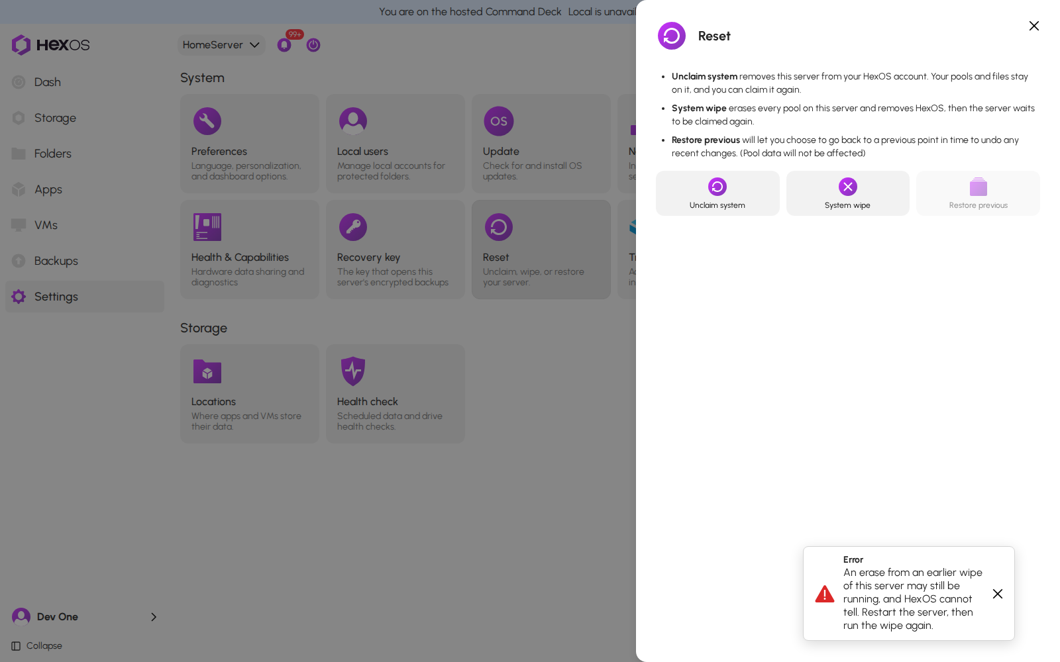Screen dimensions: 1060x662
Task: Click the Dev One avatar icon
Action: point(21,617)
